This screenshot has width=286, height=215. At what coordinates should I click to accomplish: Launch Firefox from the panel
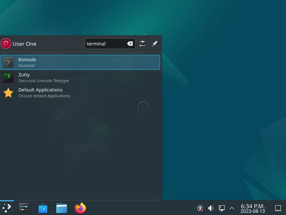point(80,208)
